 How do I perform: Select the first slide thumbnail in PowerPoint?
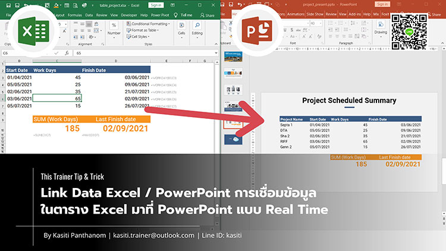pos(233,57)
